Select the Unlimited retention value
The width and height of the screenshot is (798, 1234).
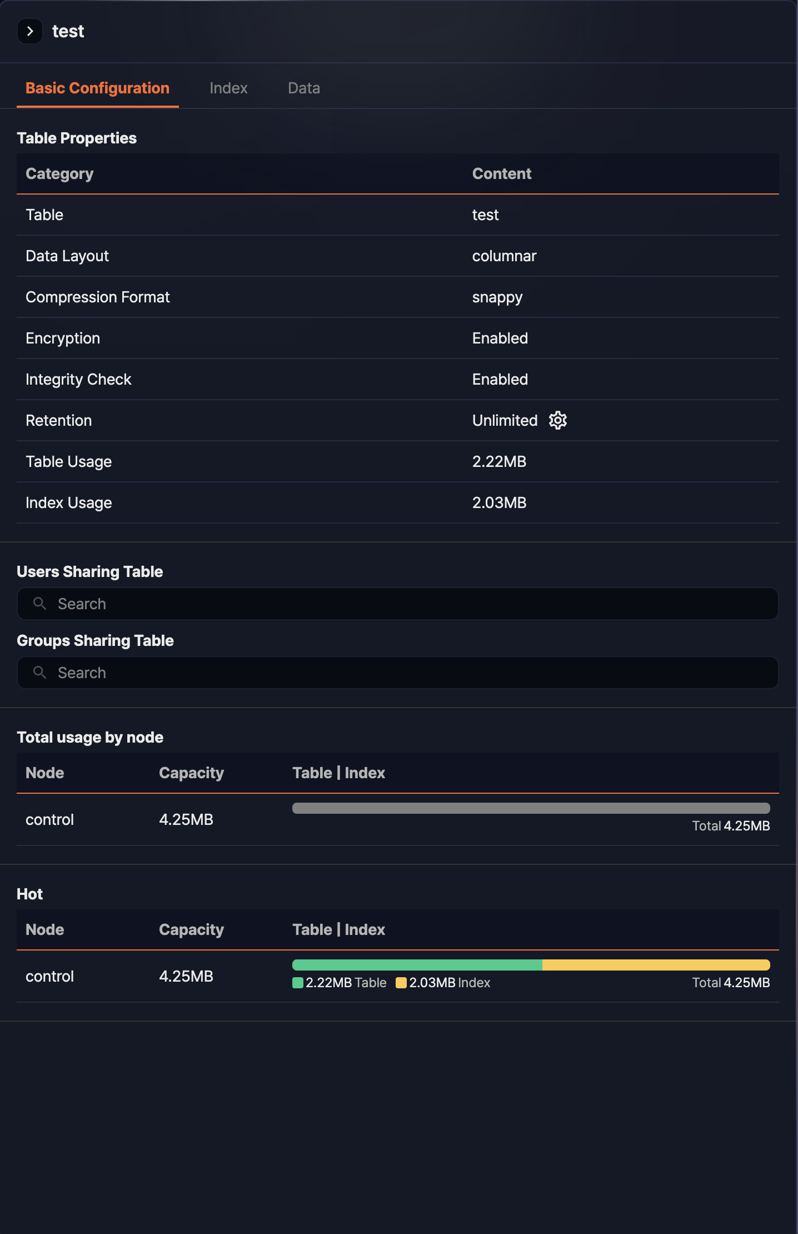505,421
